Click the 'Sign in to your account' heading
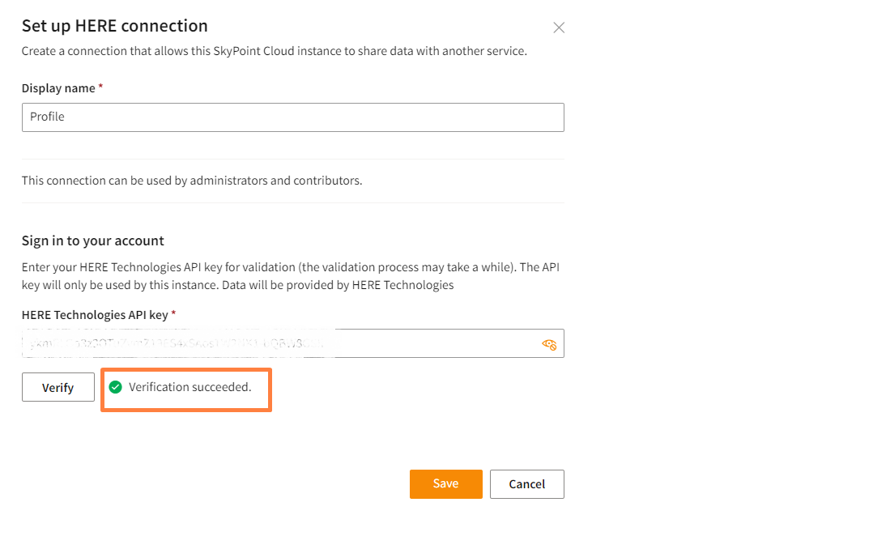 [93, 240]
